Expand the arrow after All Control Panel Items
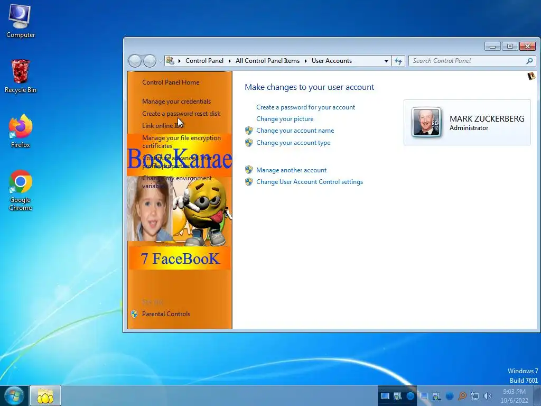Image resolution: width=541 pixels, height=406 pixels. click(306, 61)
